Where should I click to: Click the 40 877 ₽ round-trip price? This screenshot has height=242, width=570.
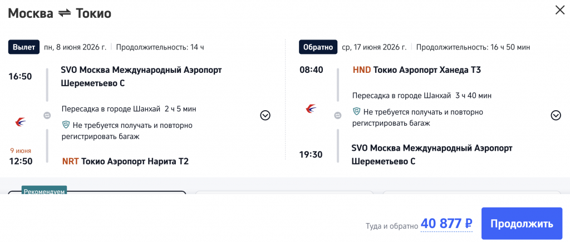tap(446, 224)
